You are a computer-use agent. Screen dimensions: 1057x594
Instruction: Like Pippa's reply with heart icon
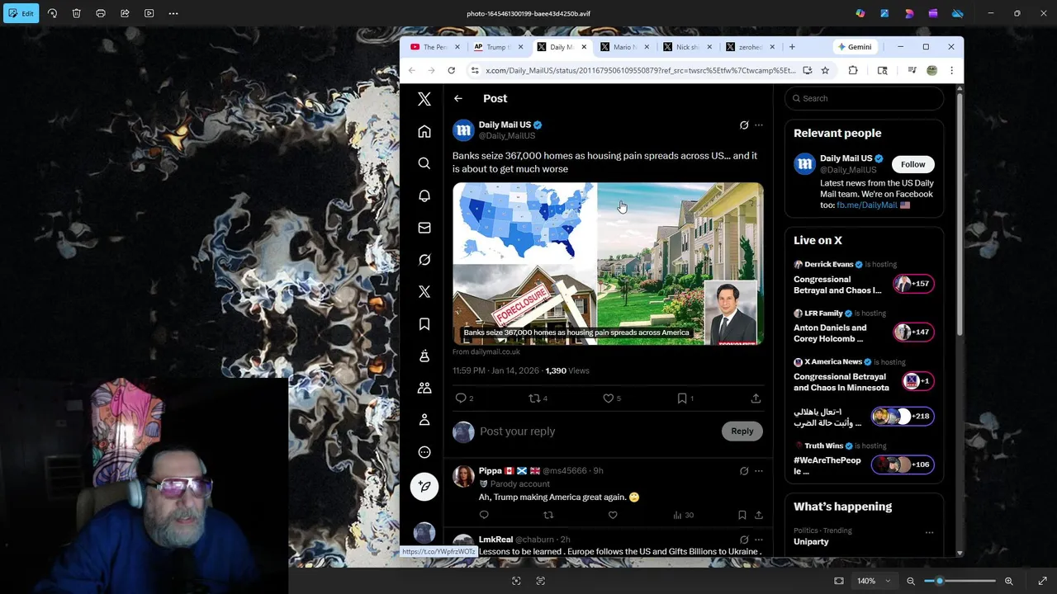613,515
